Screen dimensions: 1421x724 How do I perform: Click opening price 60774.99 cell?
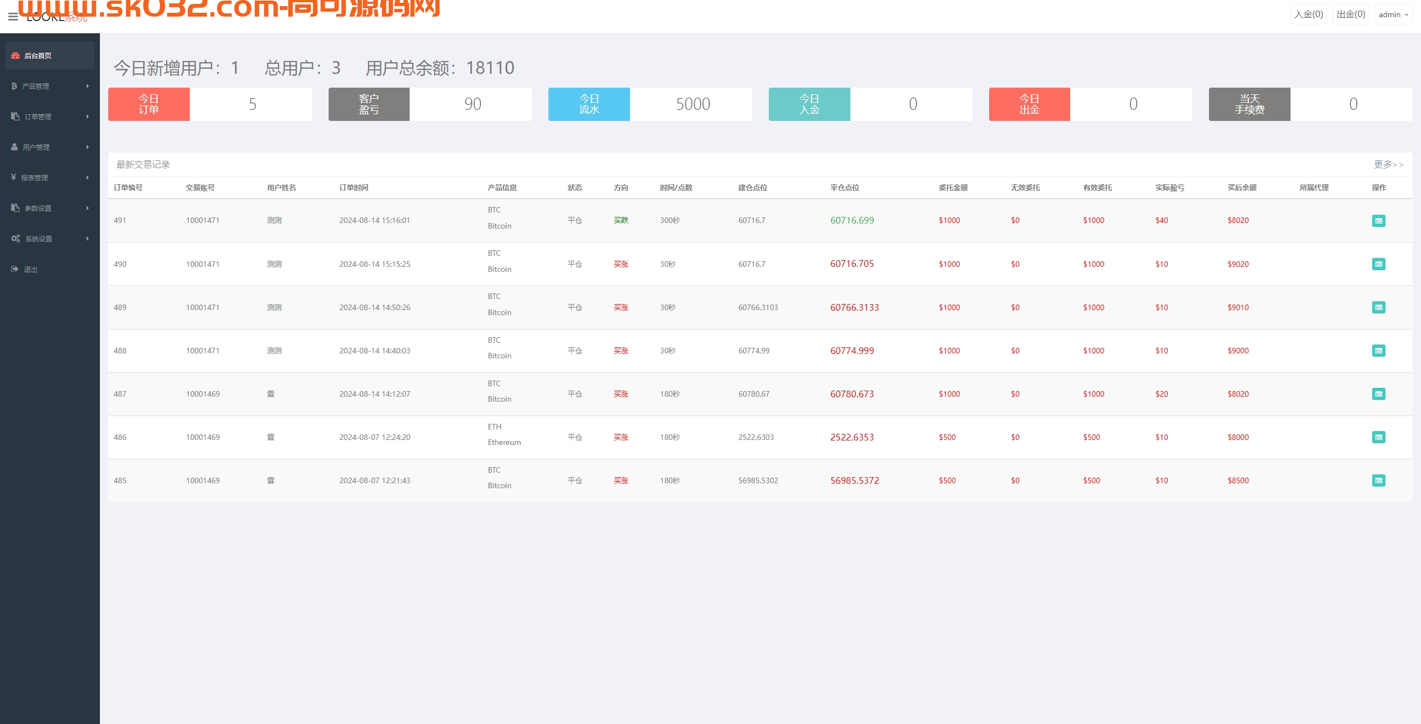point(754,351)
